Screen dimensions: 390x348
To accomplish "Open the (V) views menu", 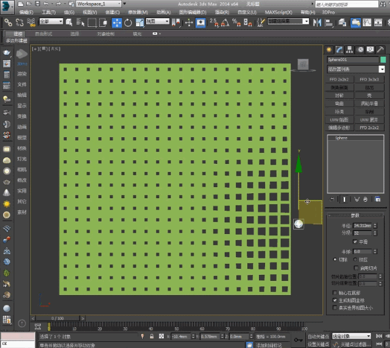I will click(x=90, y=12).
